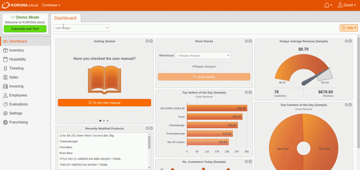Switch to the Dashboard tab

pos(65,18)
